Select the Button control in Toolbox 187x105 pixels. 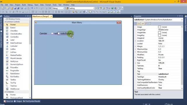16,28
